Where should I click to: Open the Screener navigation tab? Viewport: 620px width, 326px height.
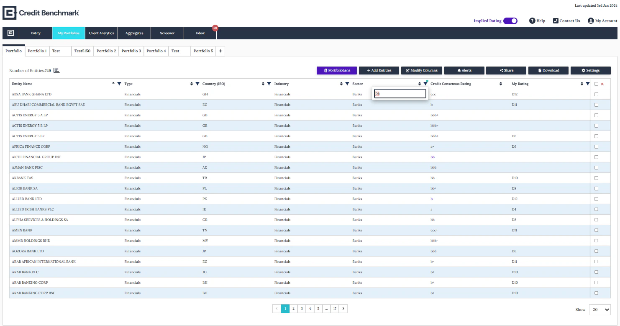point(167,33)
